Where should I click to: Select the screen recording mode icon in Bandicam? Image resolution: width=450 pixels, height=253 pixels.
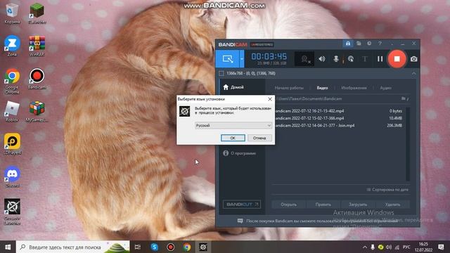(228, 59)
